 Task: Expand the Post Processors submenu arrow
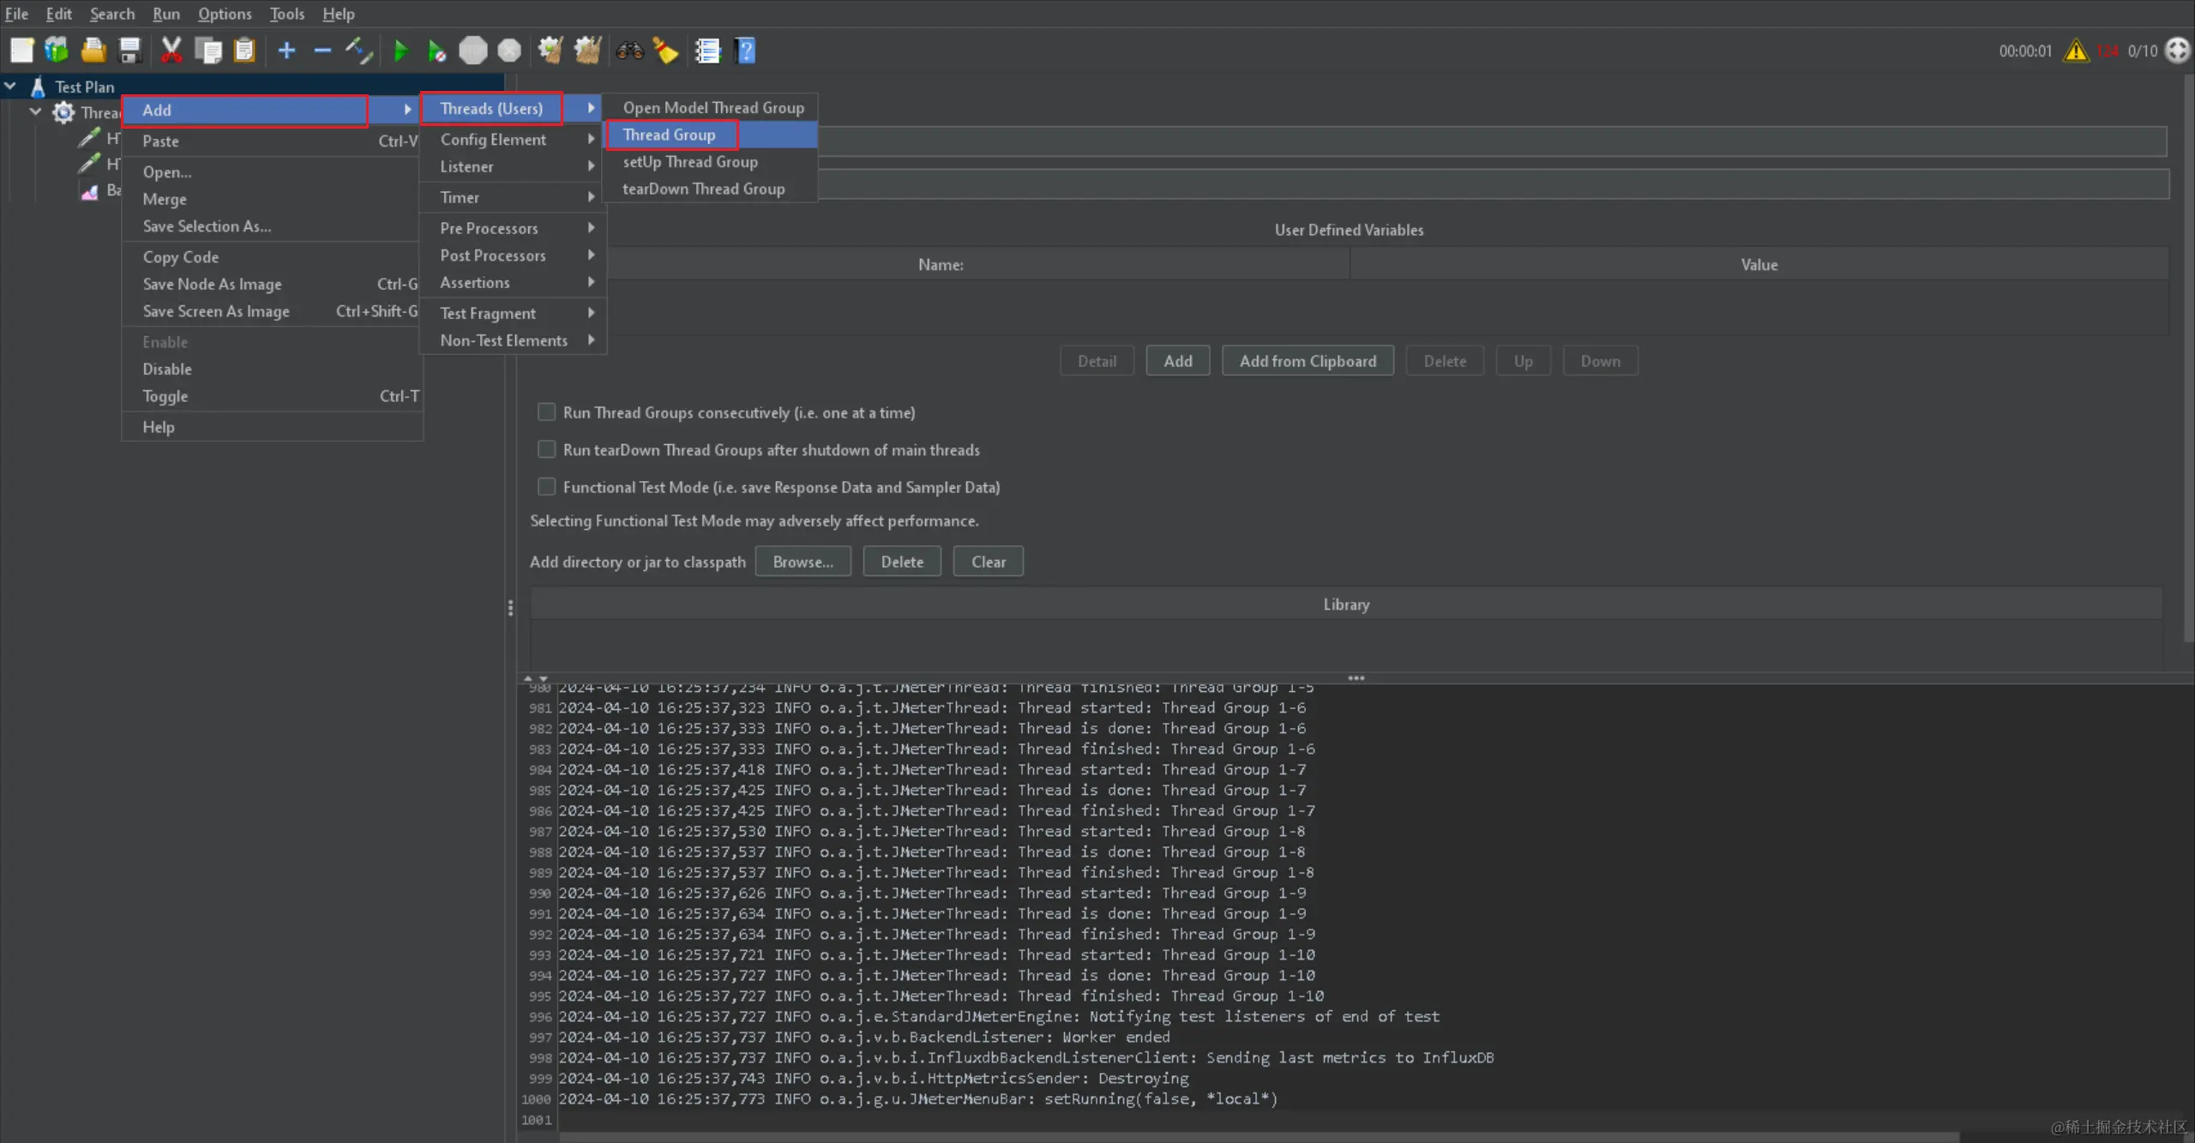(x=591, y=256)
